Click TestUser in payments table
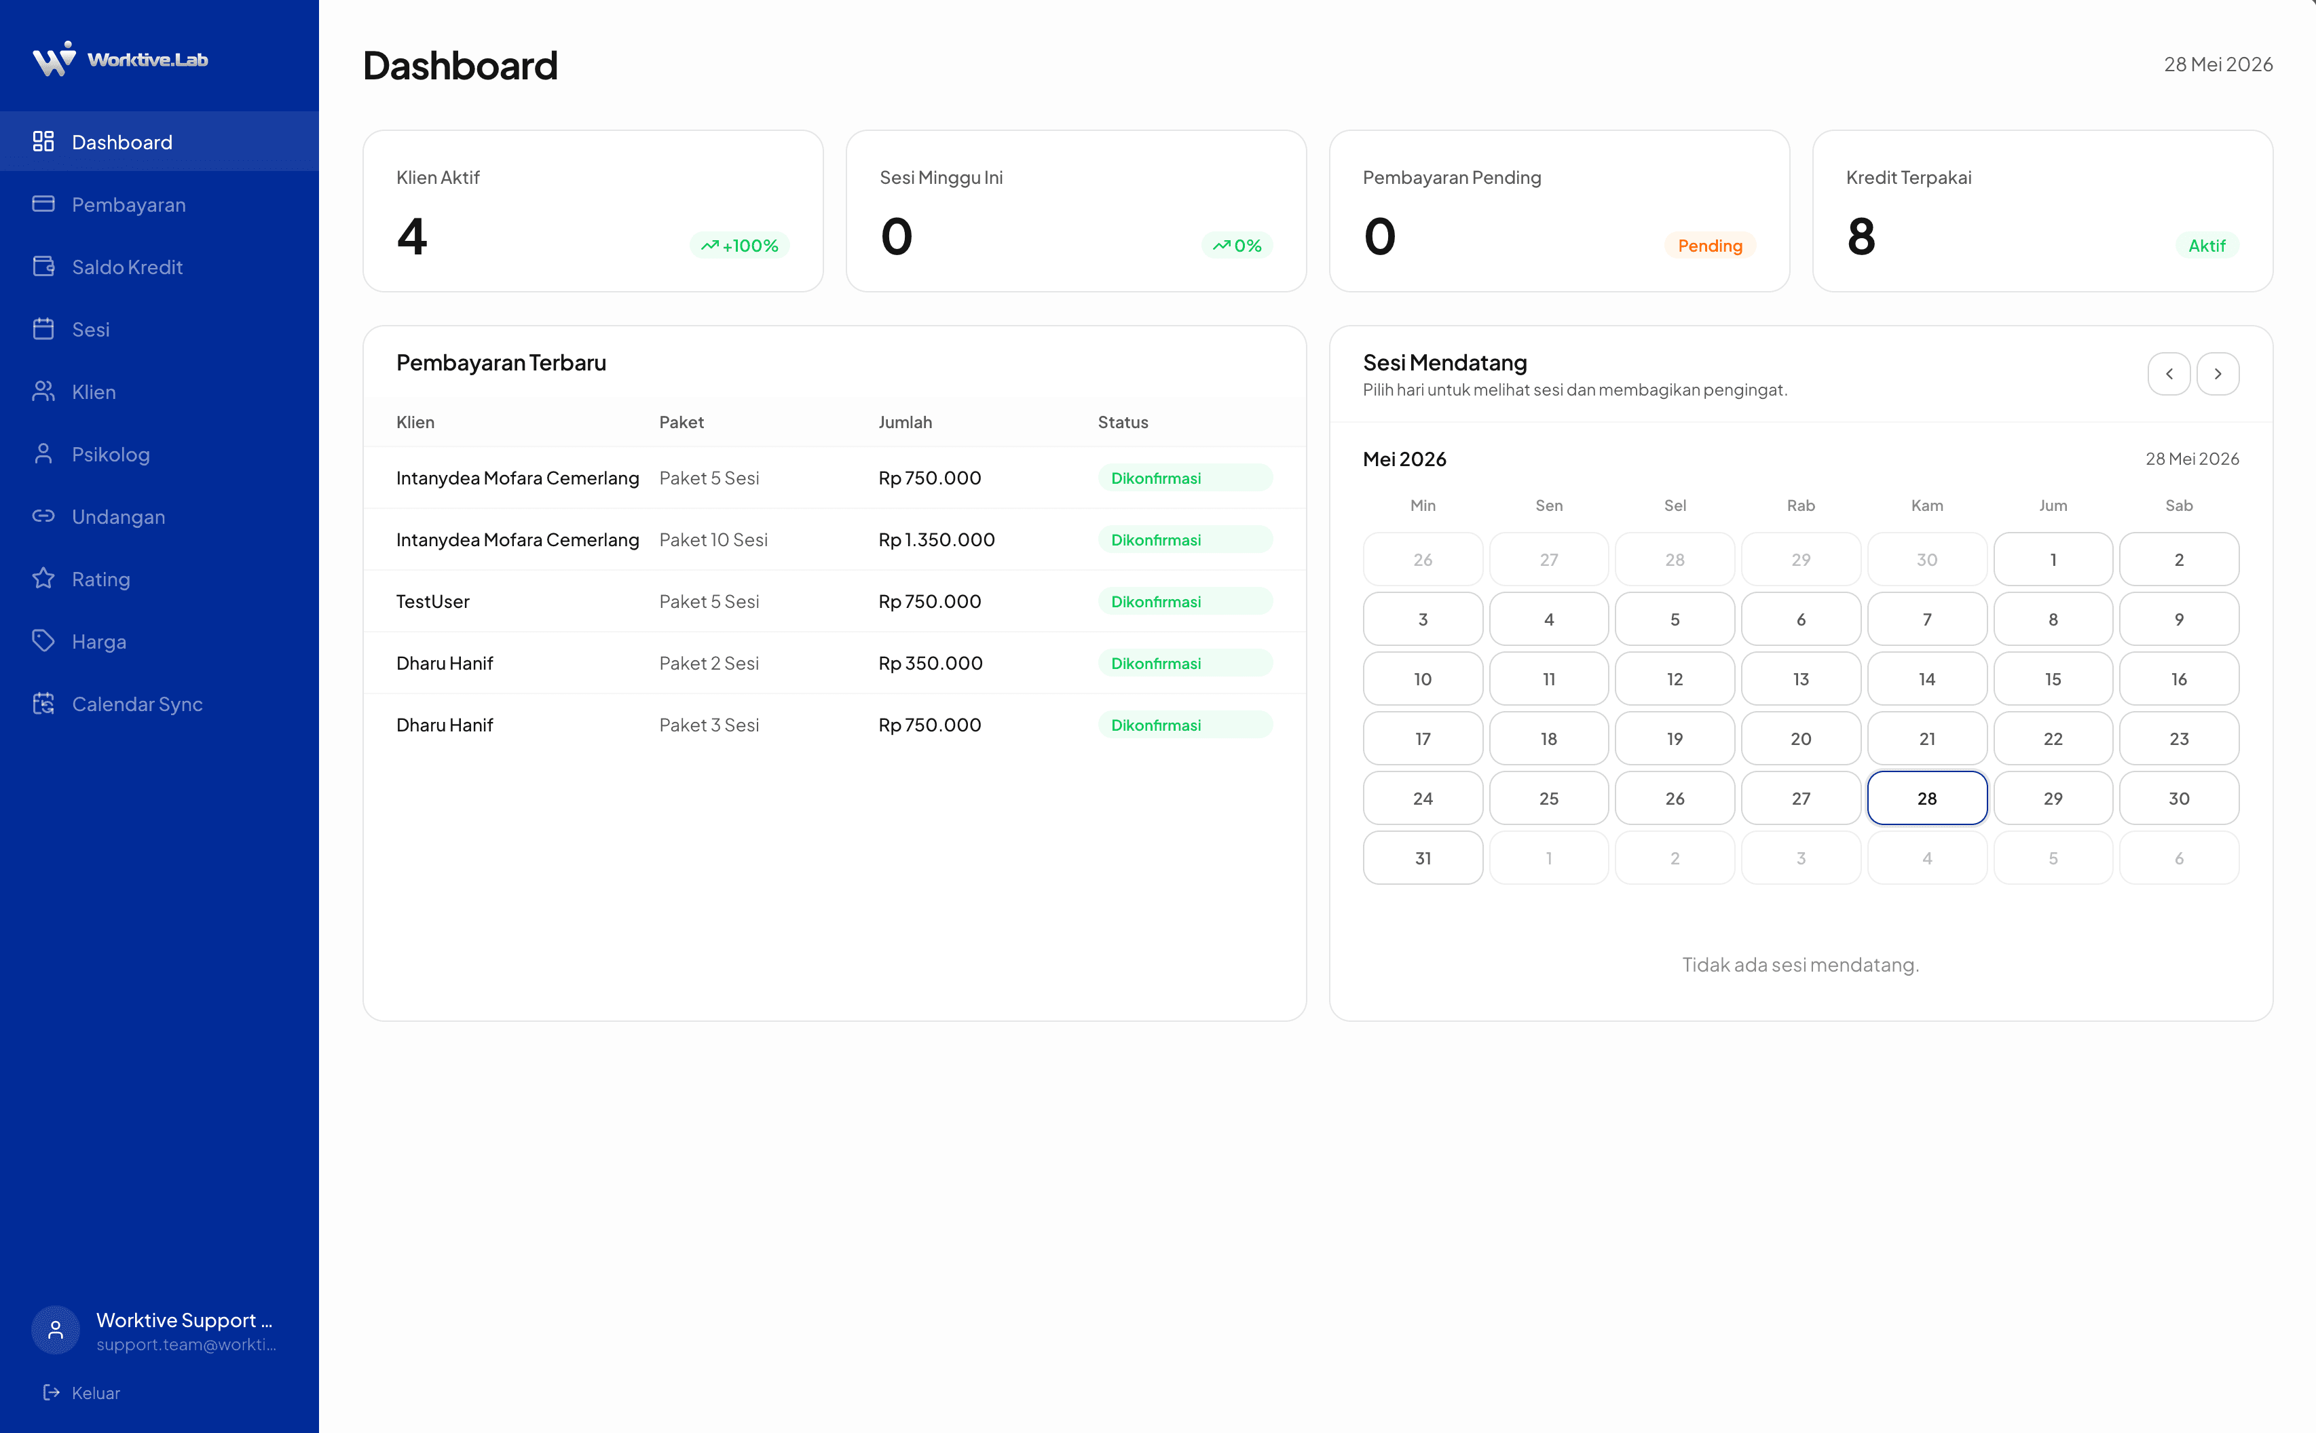 (432, 601)
